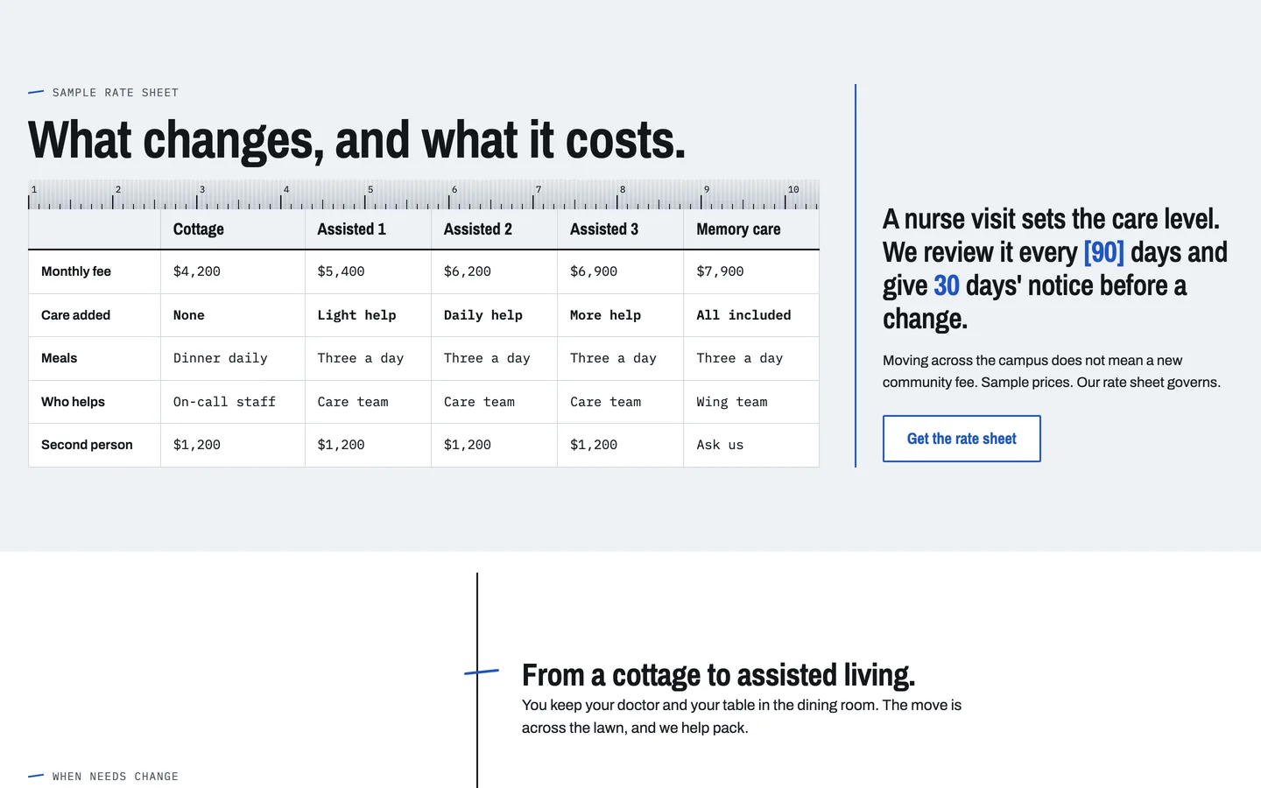1261x788 pixels.
Task: Click the "Ask us" cell
Action: [751, 445]
